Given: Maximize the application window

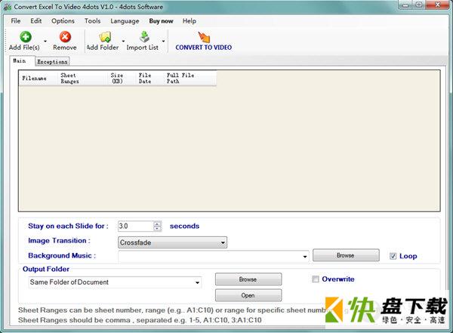Looking at the screenshot, I should 420,5.
